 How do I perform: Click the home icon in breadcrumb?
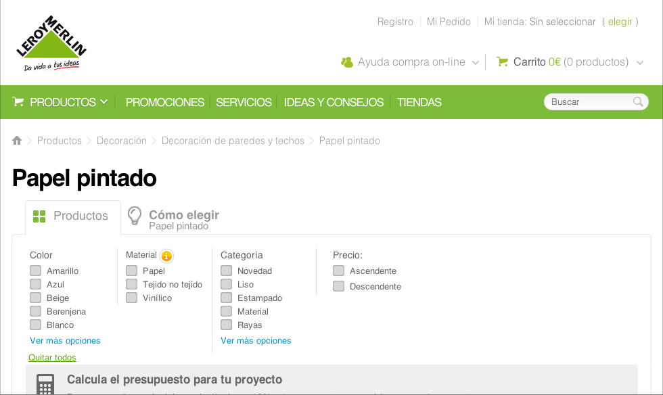click(x=17, y=141)
